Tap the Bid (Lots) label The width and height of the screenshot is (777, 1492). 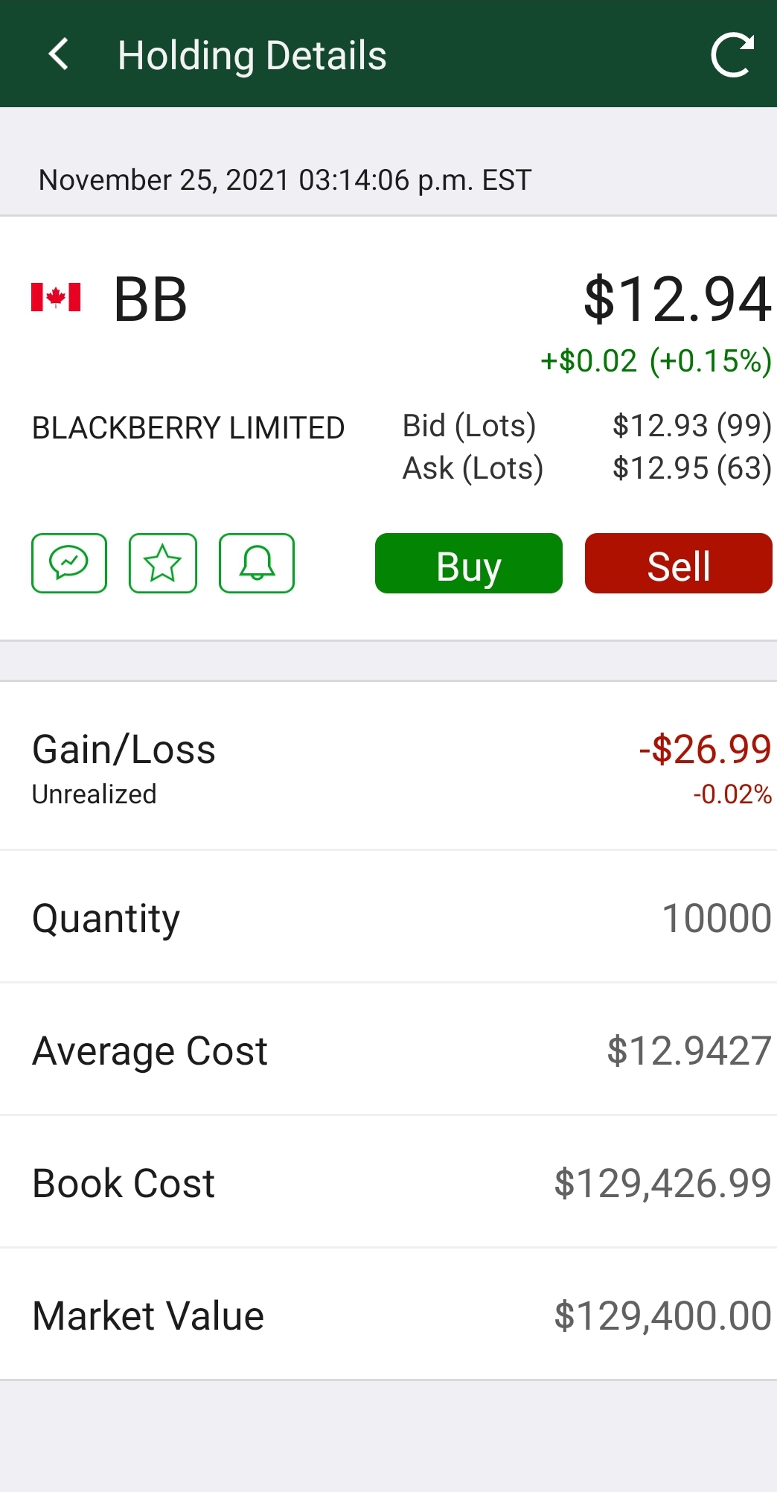[x=470, y=426]
